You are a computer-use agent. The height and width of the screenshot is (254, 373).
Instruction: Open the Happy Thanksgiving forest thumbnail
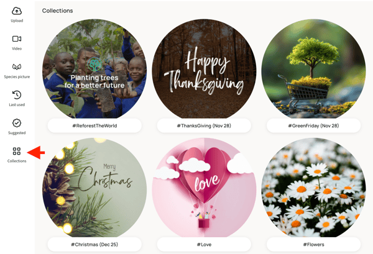[x=204, y=69]
